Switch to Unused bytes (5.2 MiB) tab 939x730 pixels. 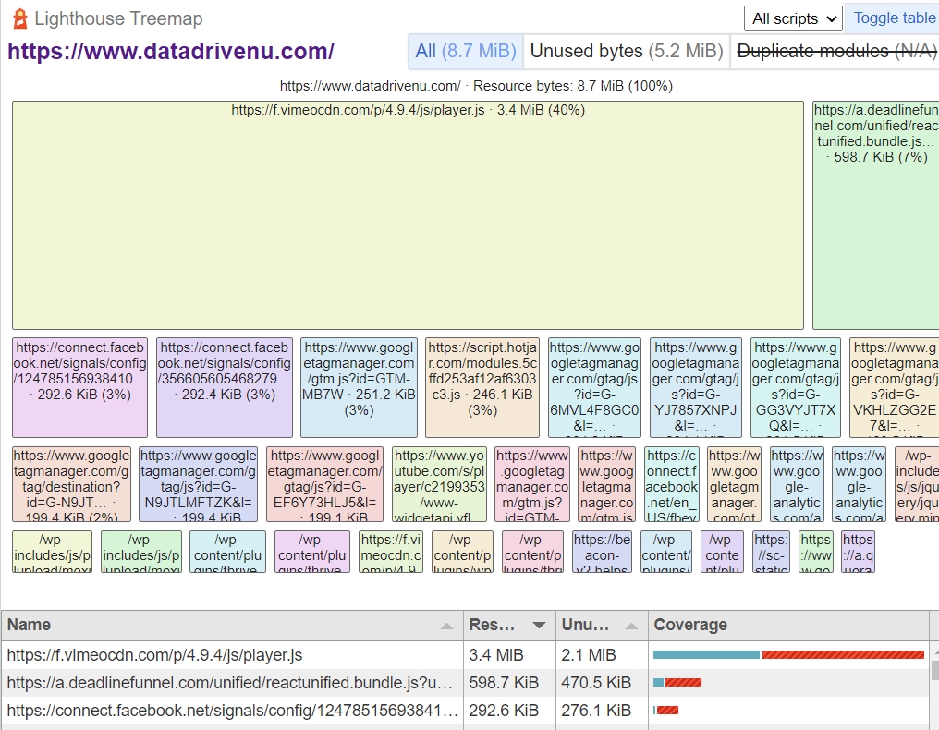click(x=627, y=51)
